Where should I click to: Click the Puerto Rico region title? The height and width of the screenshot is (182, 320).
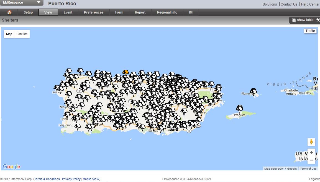[x=62, y=4]
